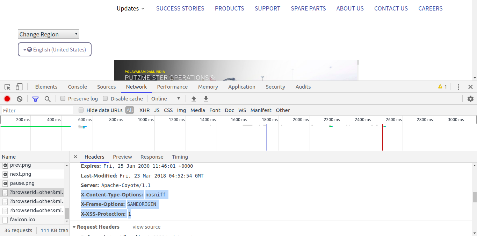Click the Name column header

pyautogui.click(x=35, y=157)
